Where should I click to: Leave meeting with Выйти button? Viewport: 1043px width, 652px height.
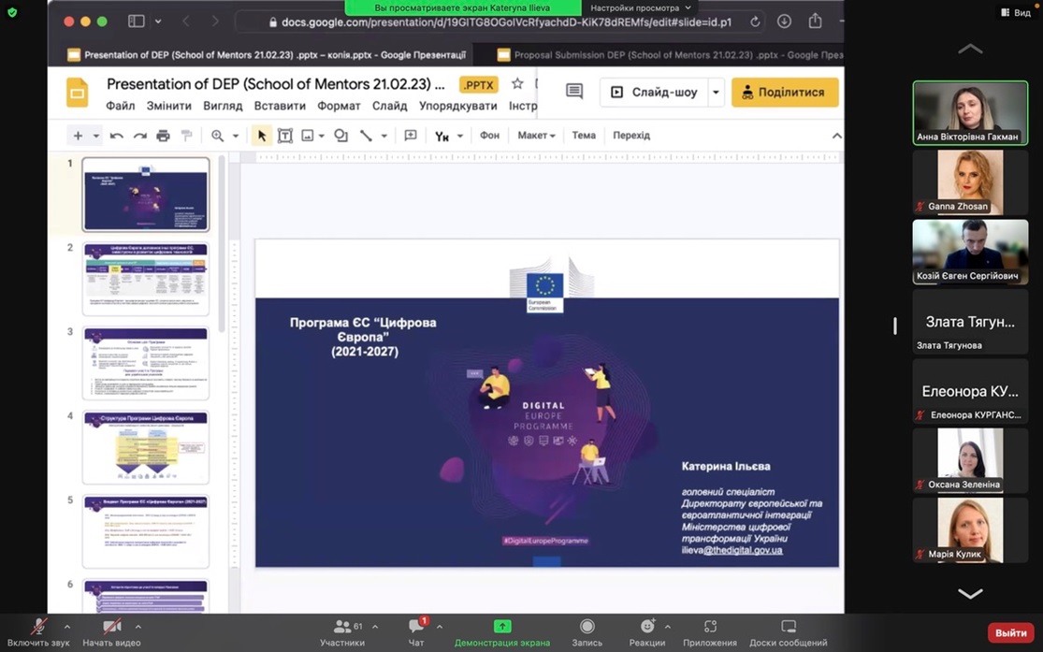pos(1011,632)
